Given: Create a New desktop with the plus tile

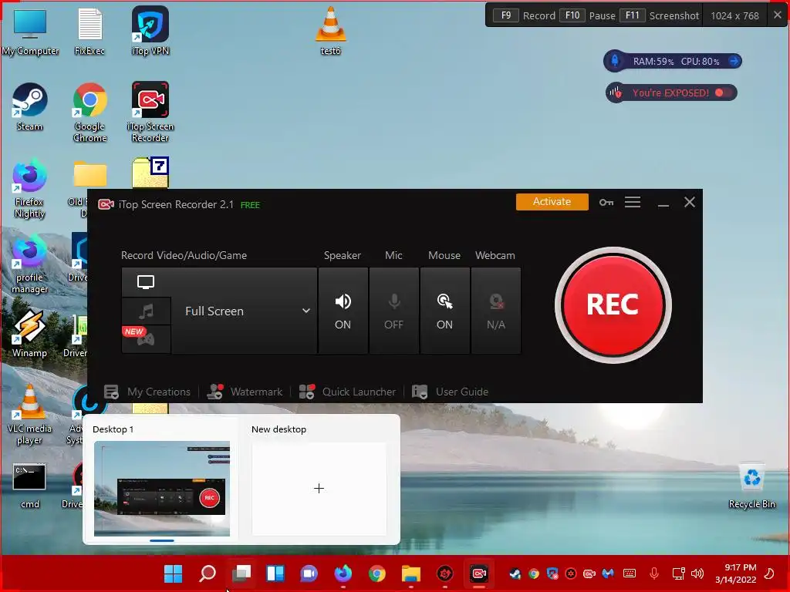Looking at the screenshot, I should [319, 488].
